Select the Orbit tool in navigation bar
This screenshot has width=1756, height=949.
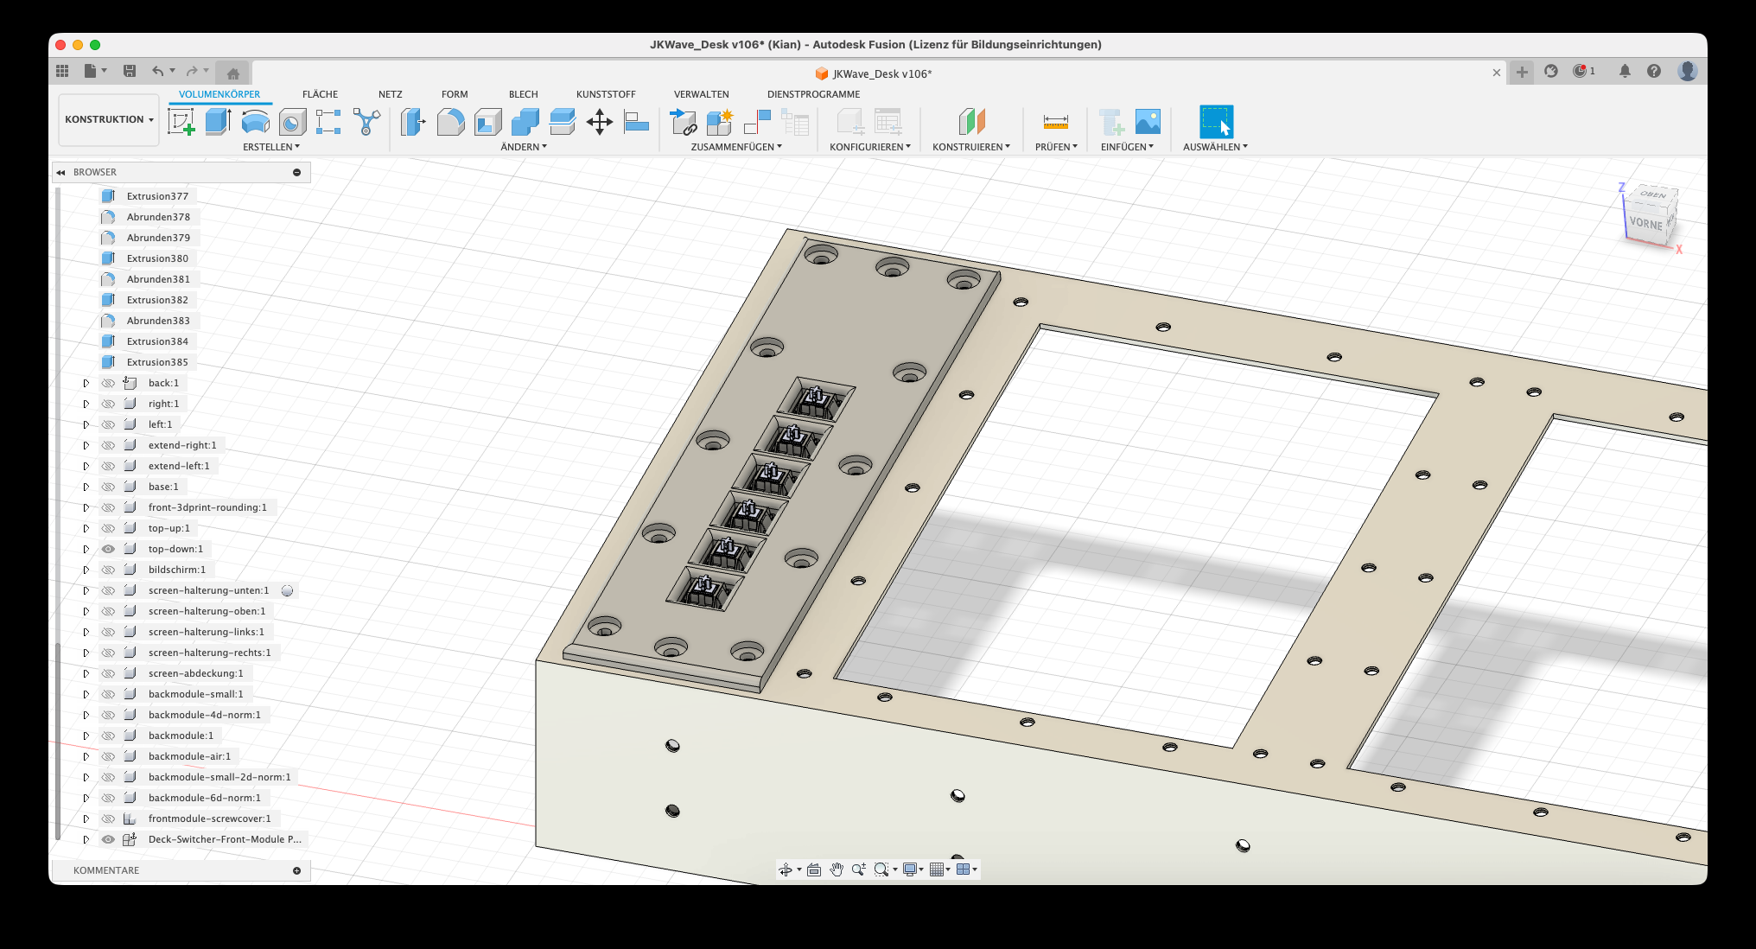pos(785,869)
